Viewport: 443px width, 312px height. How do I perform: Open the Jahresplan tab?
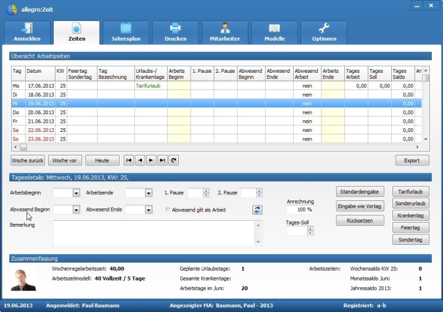pyautogui.click(x=126, y=33)
